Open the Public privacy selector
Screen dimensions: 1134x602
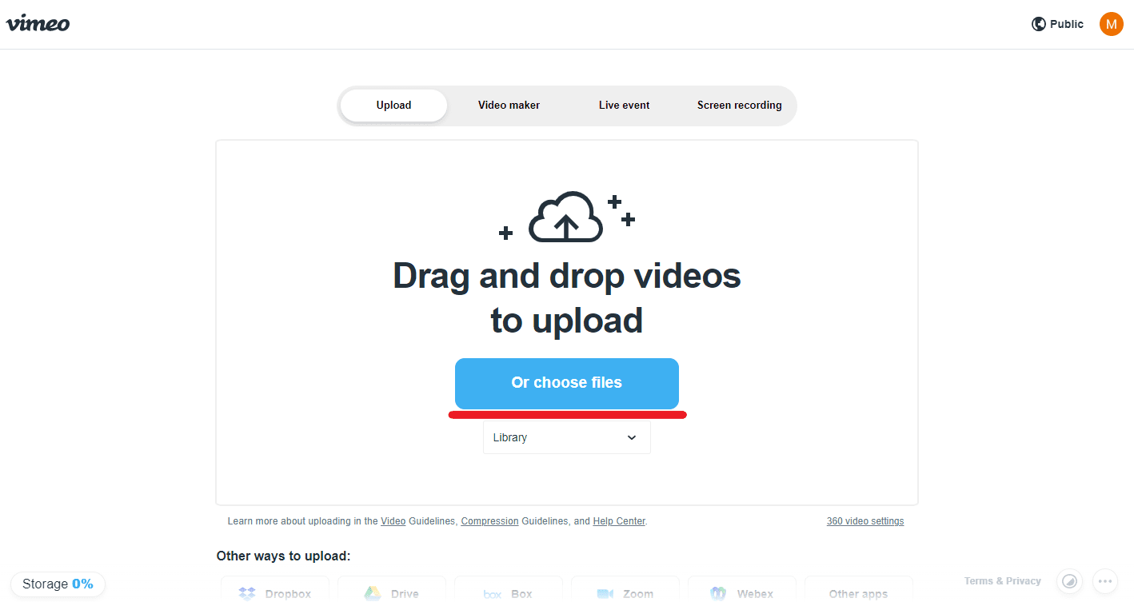(1057, 24)
